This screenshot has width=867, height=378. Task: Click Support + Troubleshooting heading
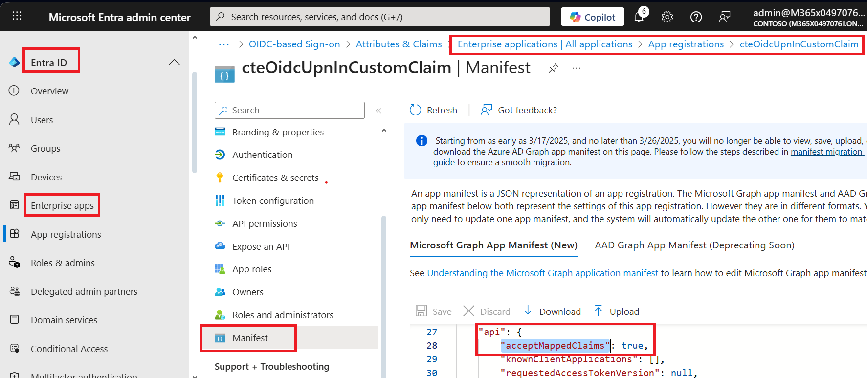pyautogui.click(x=272, y=366)
